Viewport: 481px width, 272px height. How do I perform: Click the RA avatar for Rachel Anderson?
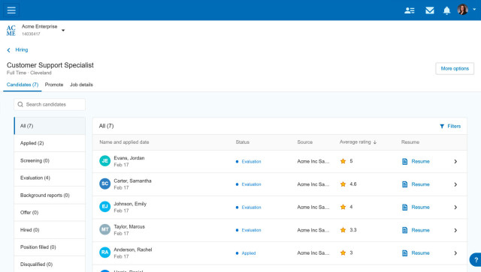(x=105, y=252)
